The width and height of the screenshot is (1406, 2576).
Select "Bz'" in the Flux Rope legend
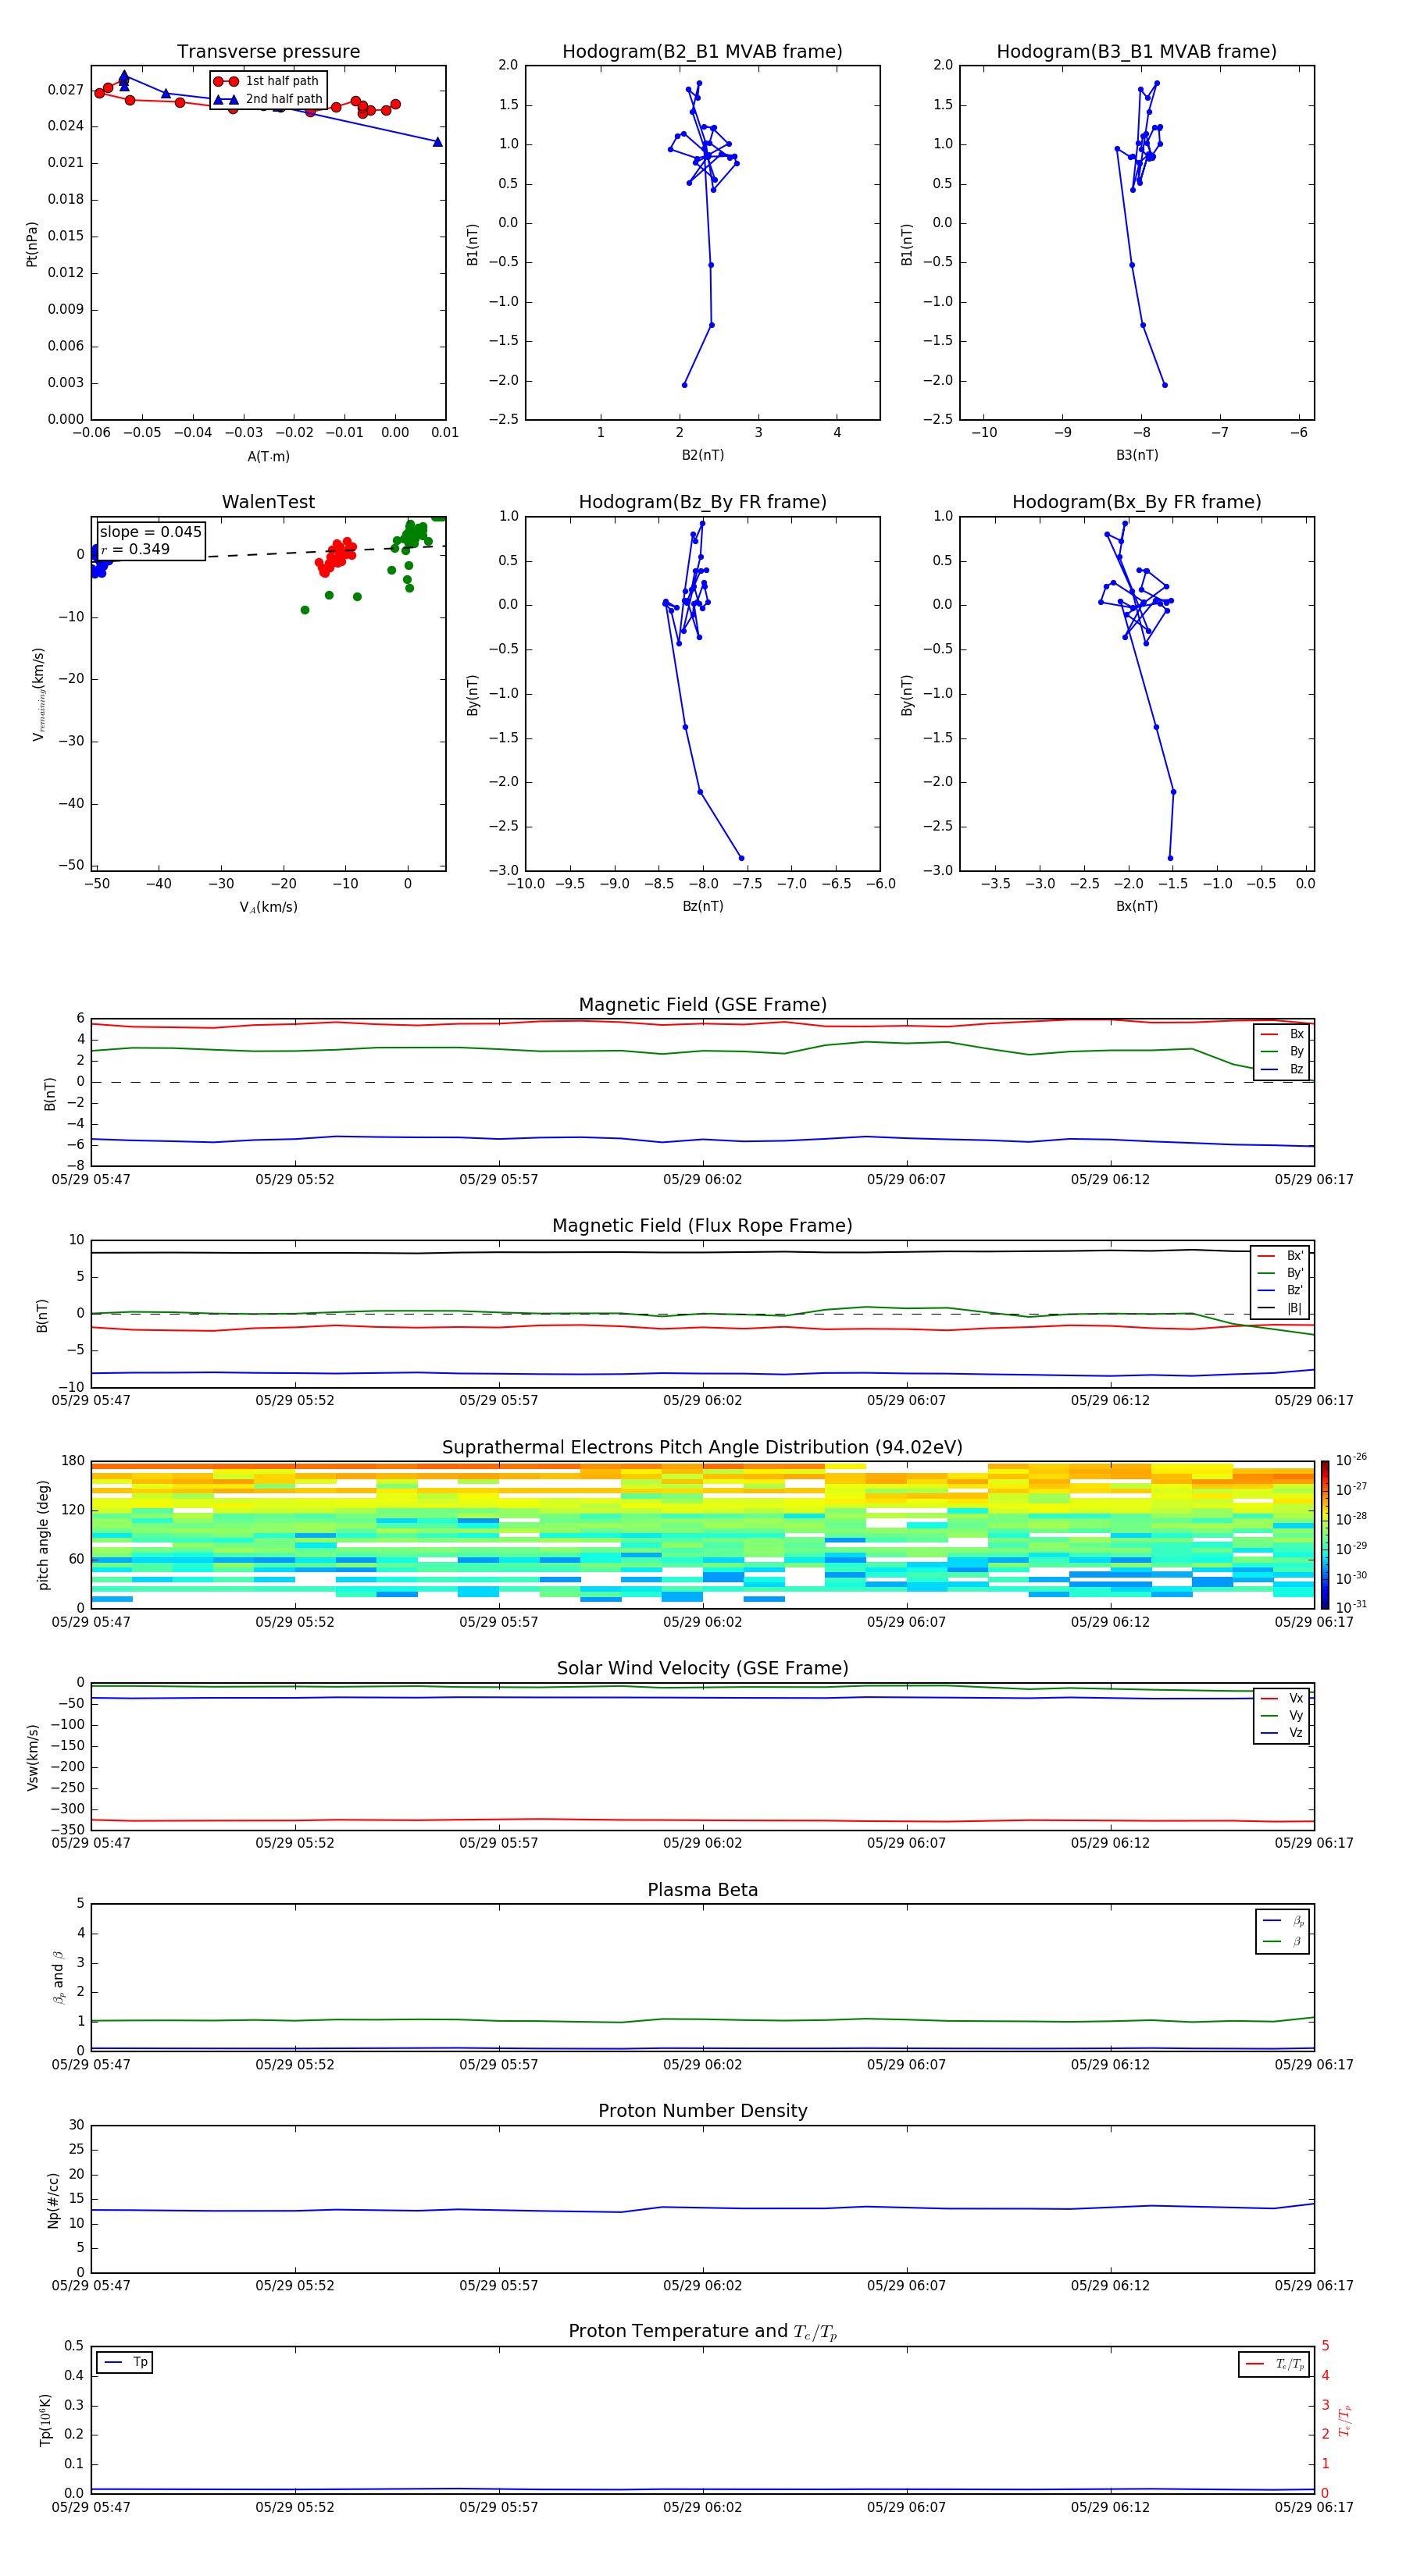[x=1280, y=1290]
